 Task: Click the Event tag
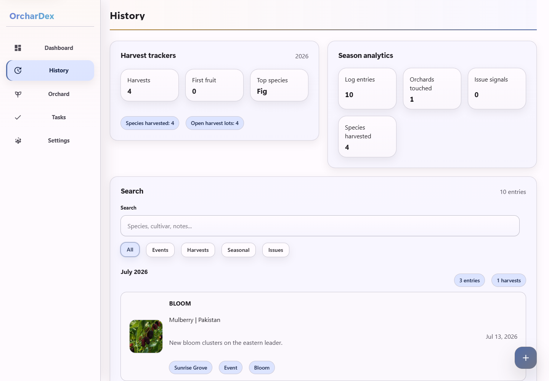[231, 368]
